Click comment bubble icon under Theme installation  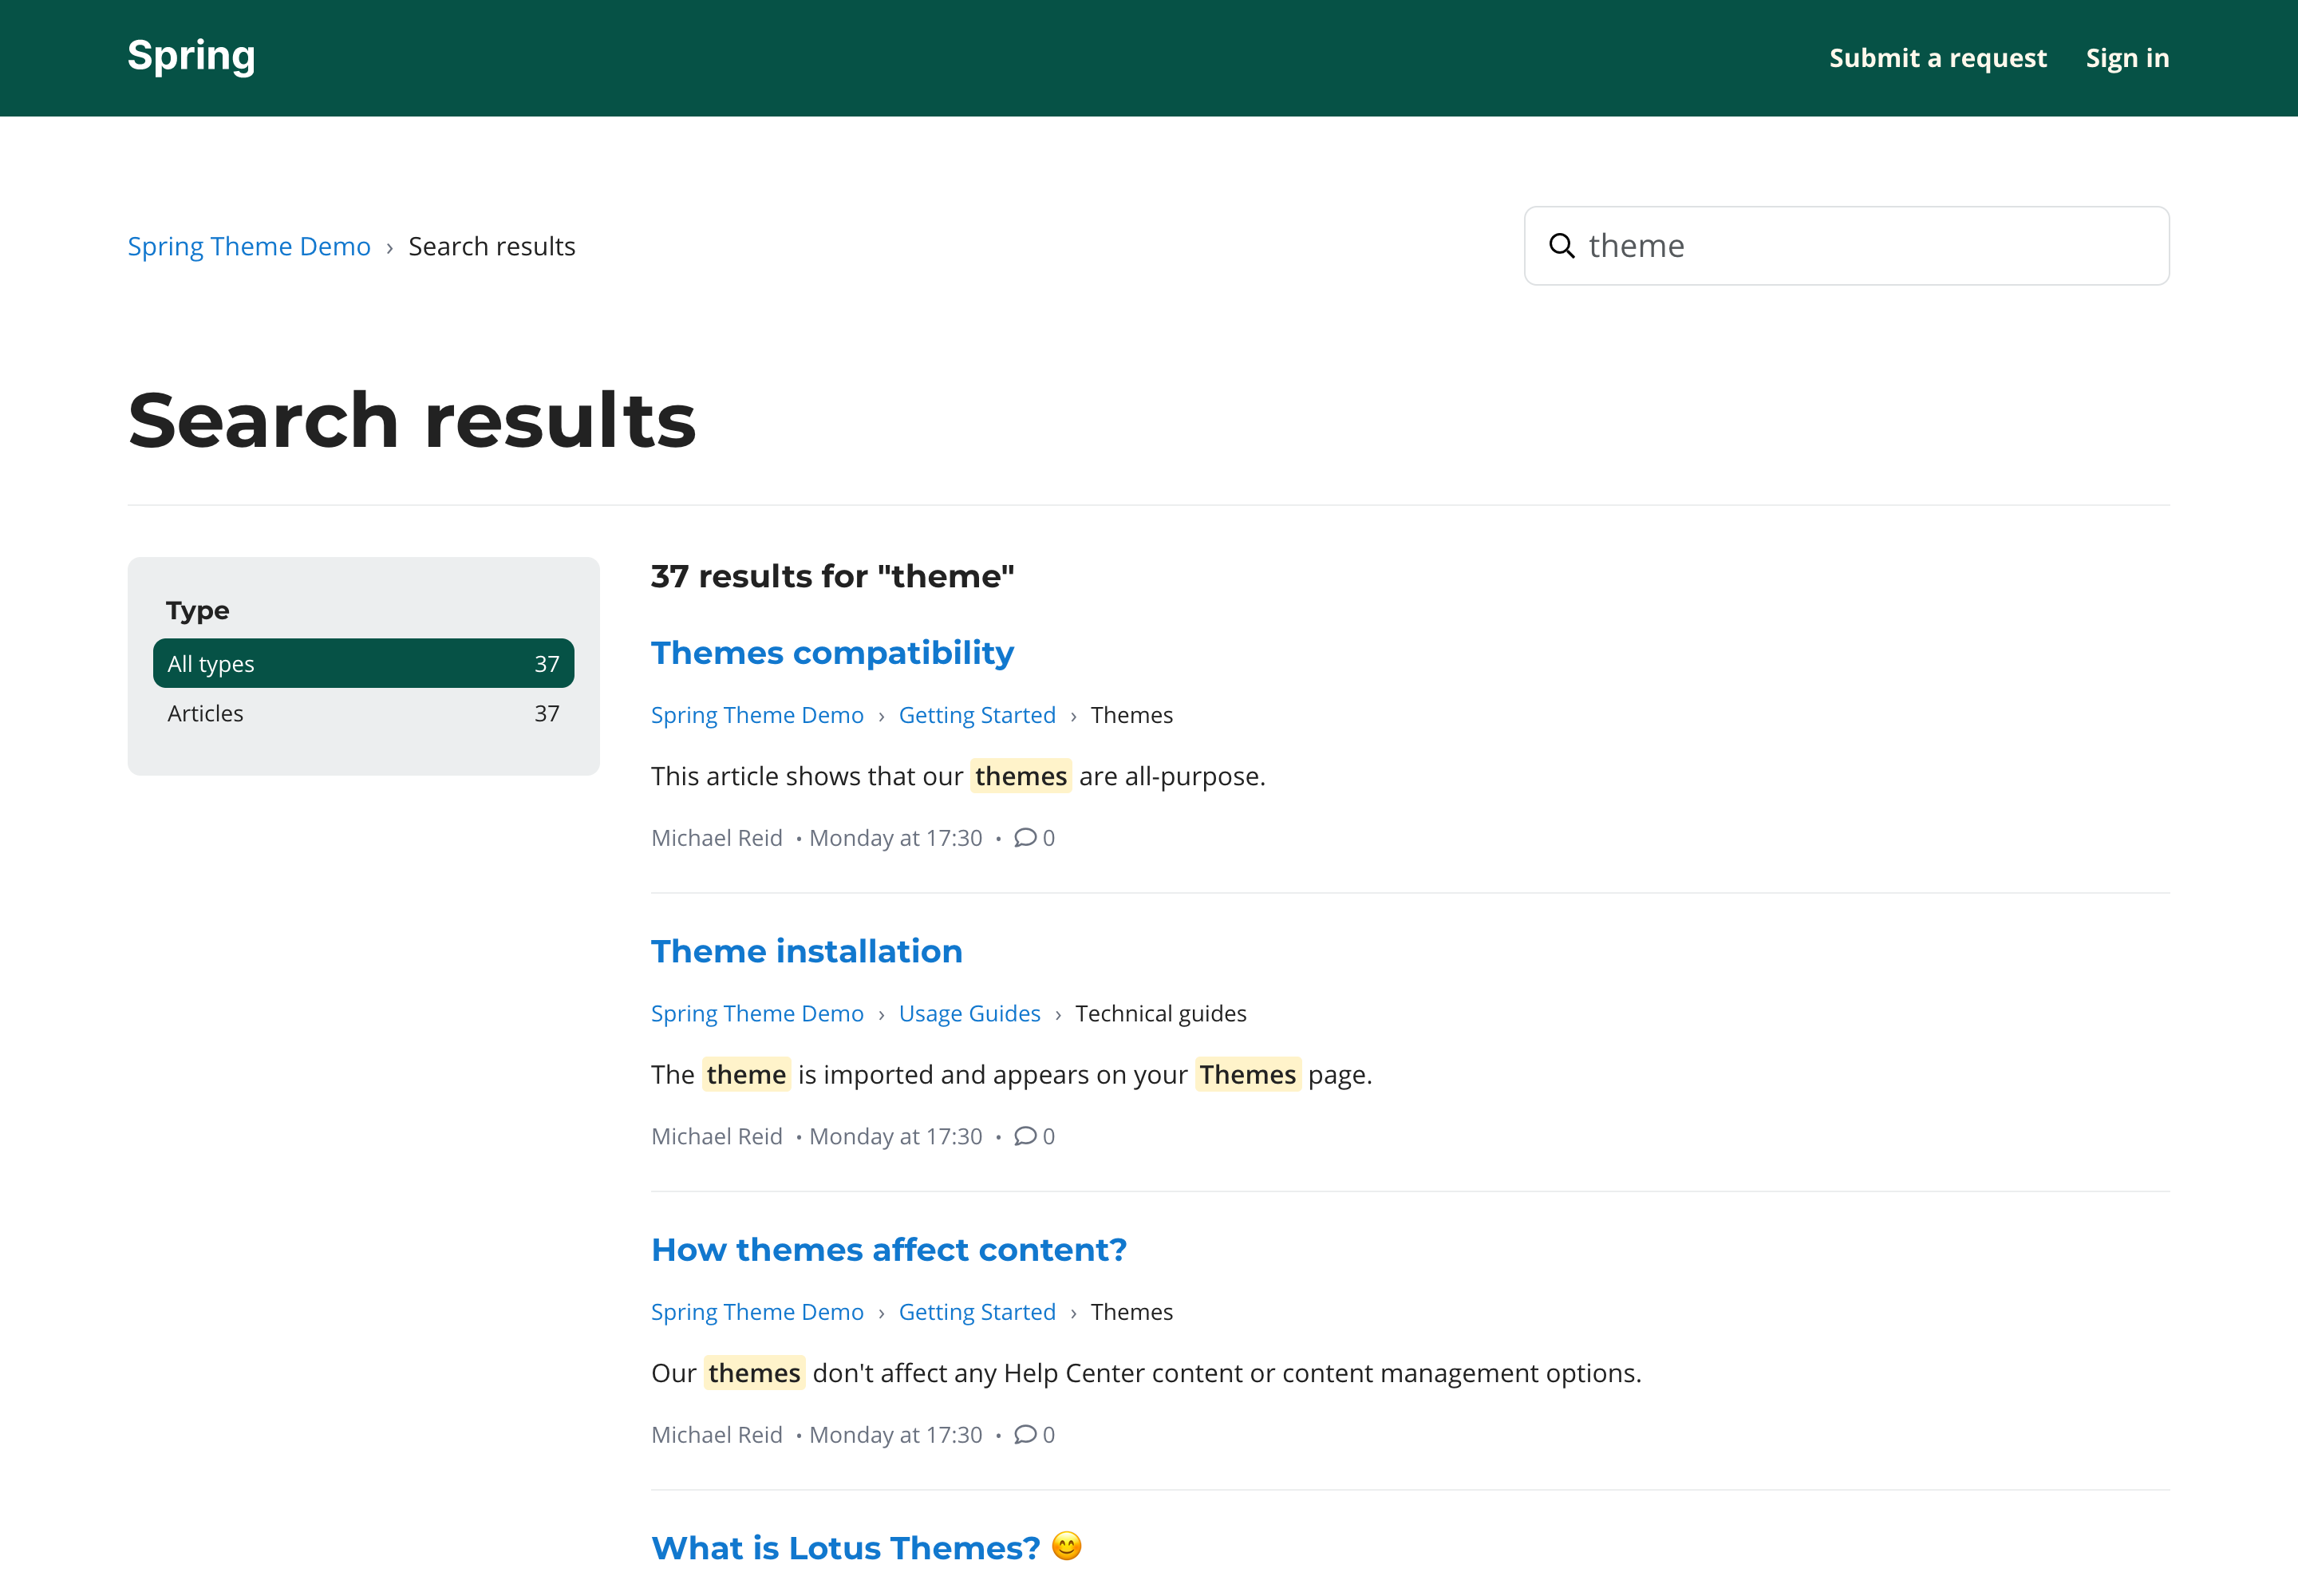[x=1025, y=1136]
